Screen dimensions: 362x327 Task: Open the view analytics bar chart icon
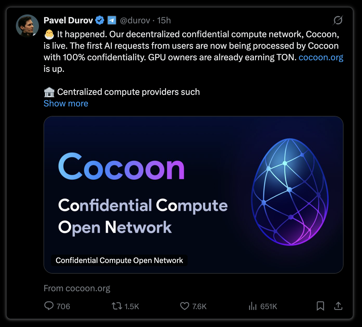tap(252, 306)
